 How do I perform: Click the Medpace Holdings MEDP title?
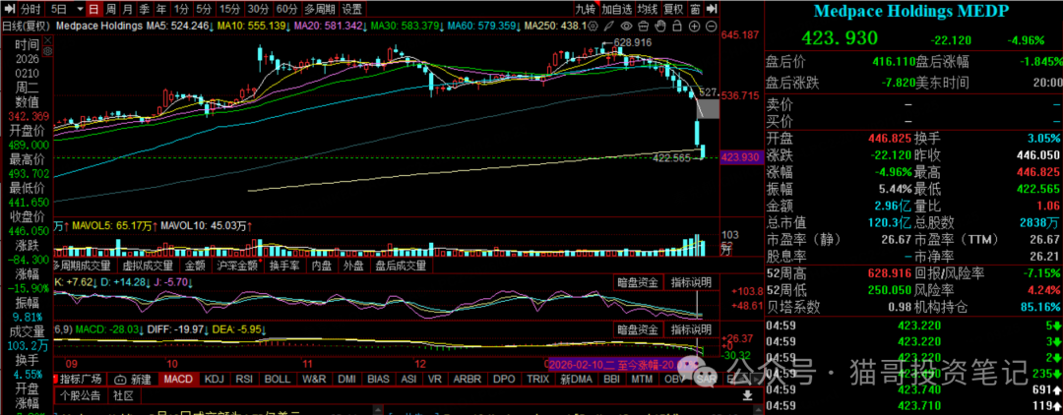(x=911, y=11)
